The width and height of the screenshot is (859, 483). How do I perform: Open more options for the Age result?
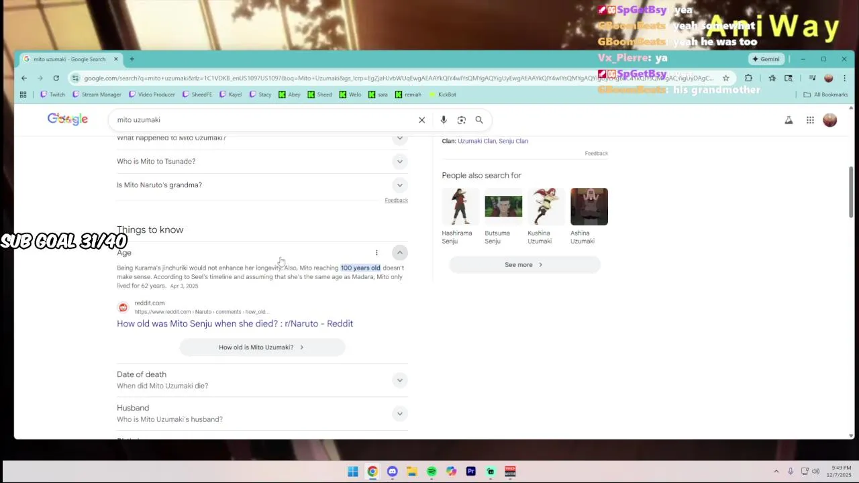376,253
